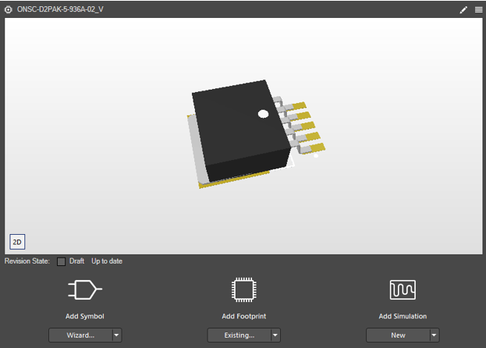The height and width of the screenshot is (348, 486).
Task: Click the ONSC-D2PAK-5-936A-02_V title text
Action: point(60,9)
